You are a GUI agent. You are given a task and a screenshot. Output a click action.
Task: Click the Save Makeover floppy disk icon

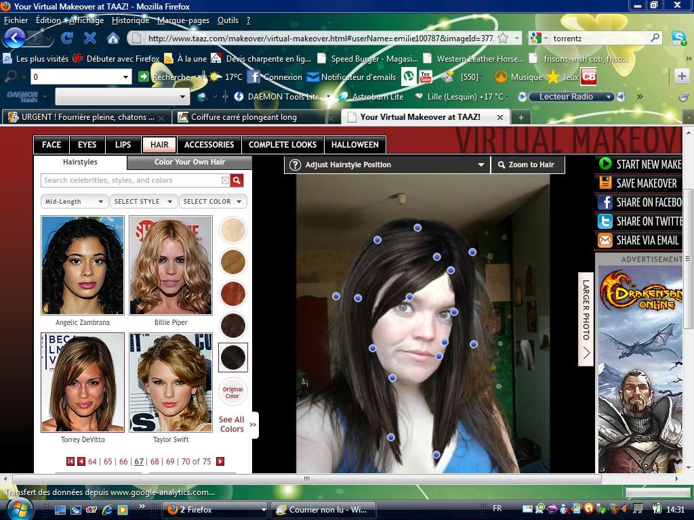(x=605, y=183)
